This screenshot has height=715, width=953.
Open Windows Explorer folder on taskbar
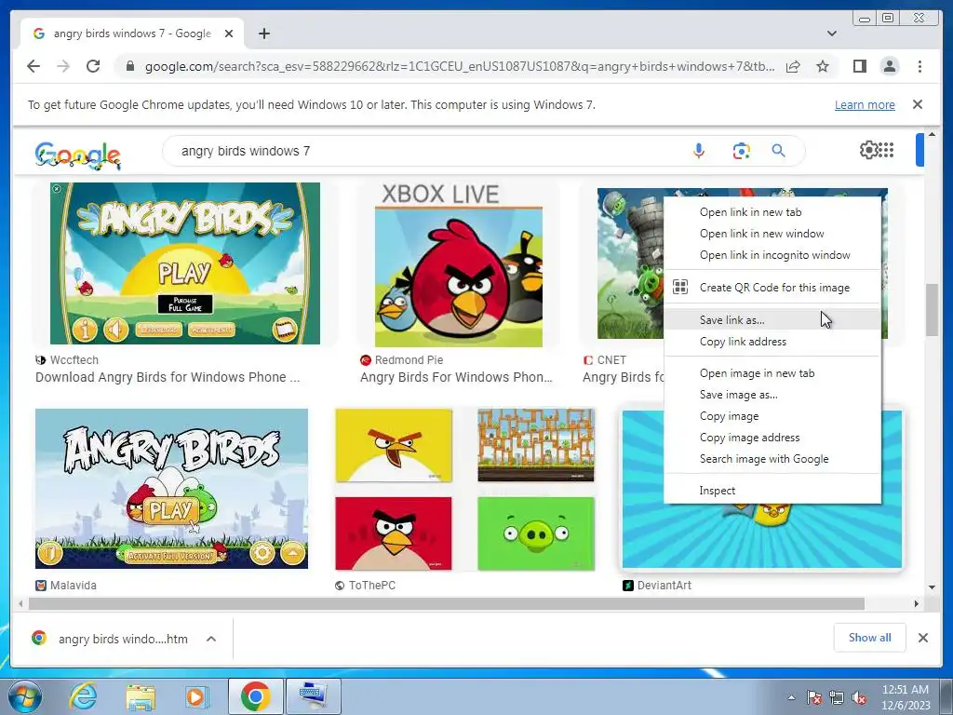click(141, 697)
